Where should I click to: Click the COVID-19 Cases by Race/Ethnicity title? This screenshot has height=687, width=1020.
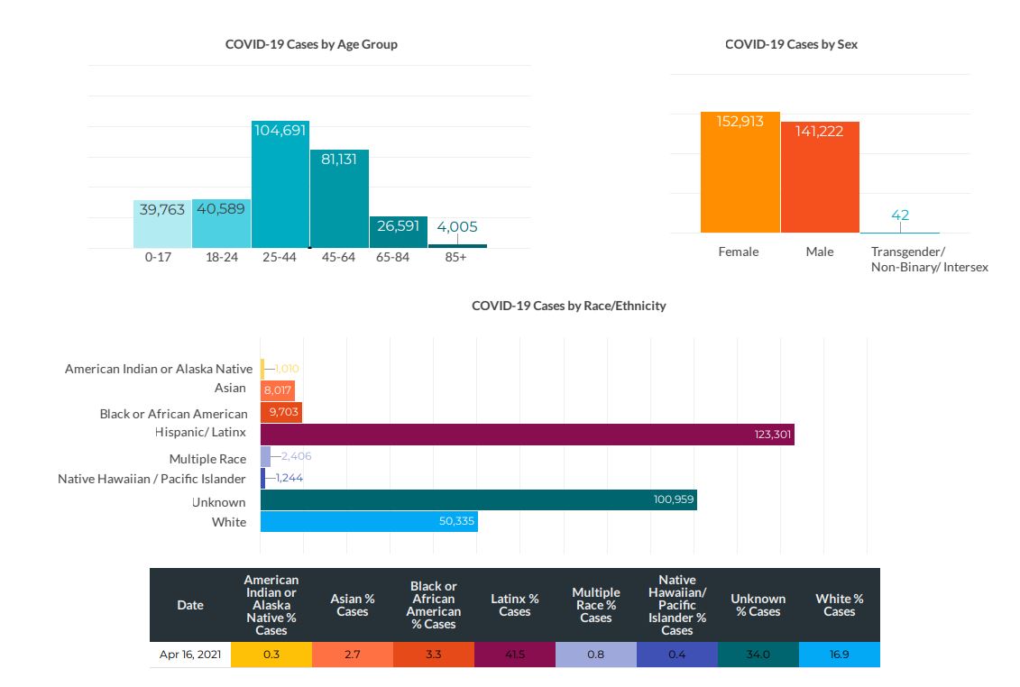click(568, 306)
